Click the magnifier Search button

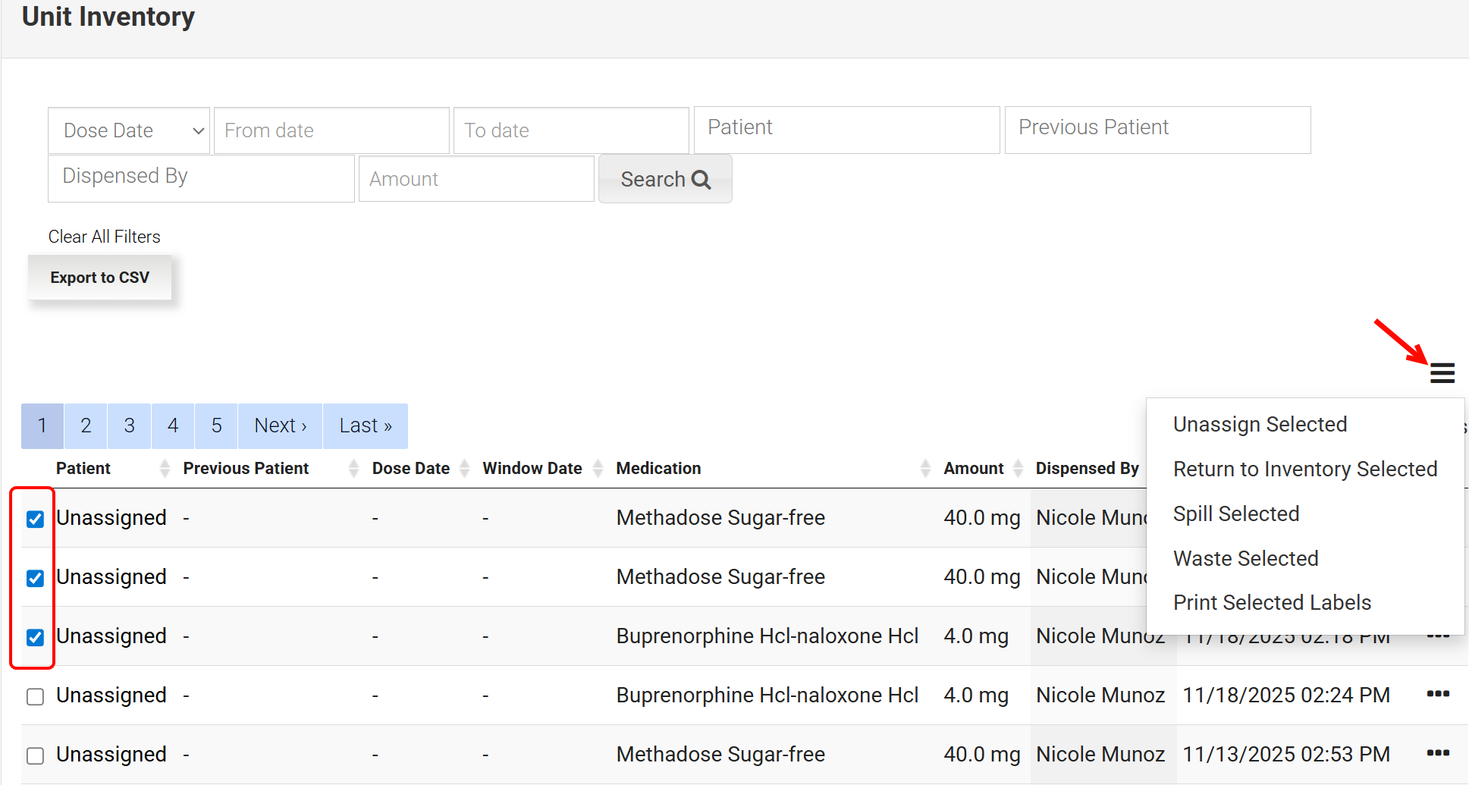pos(665,179)
